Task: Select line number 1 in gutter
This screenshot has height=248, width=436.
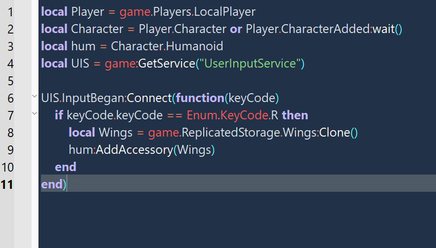Action: pyautogui.click(x=10, y=12)
